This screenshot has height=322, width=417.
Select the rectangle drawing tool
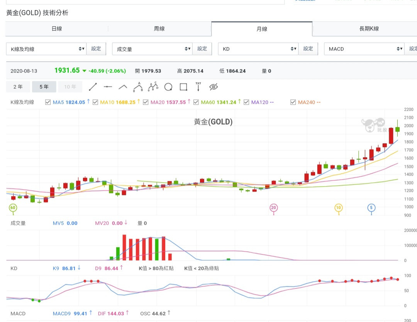coord(183,87)
